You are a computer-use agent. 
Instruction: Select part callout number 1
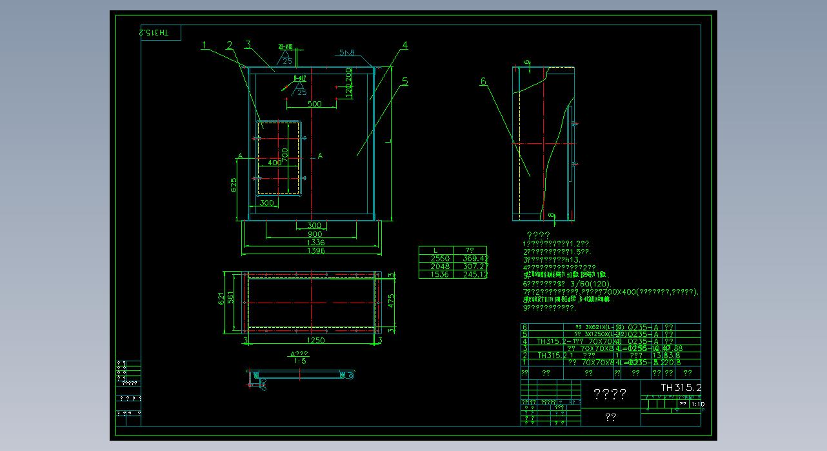[204, 45]
